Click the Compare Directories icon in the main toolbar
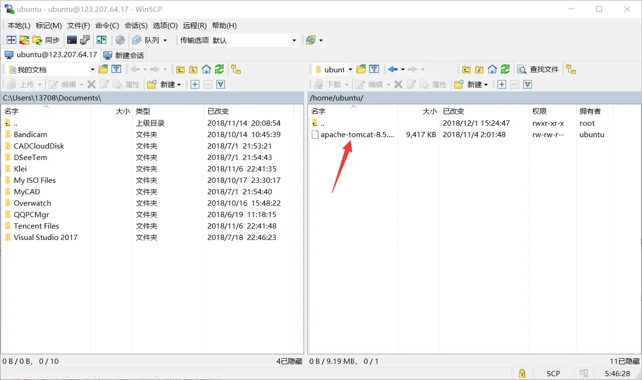This screenshot has width=642, height=380. [11, 40]
